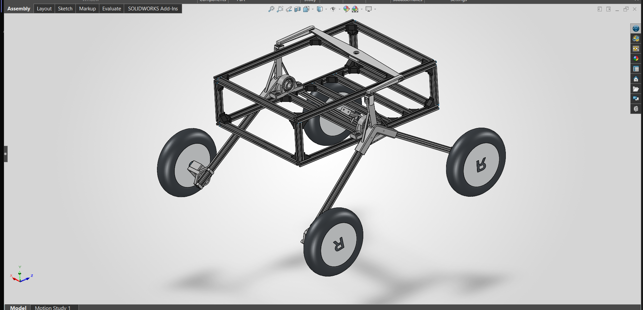Open the Markup ribbon tab

coord(88,9)
